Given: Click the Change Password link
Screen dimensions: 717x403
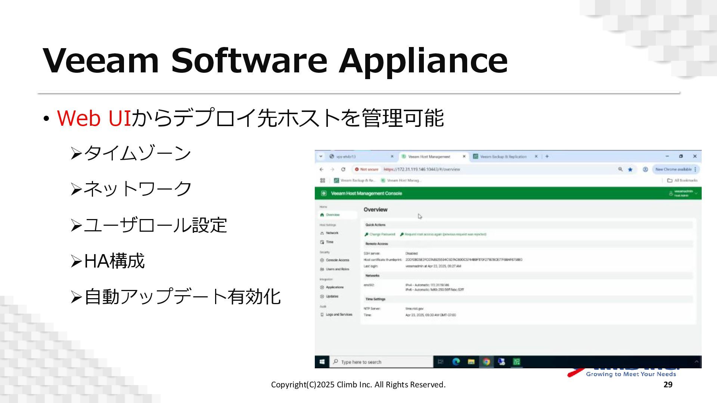Looking at the screenshot, I should [x=382, y=234].
